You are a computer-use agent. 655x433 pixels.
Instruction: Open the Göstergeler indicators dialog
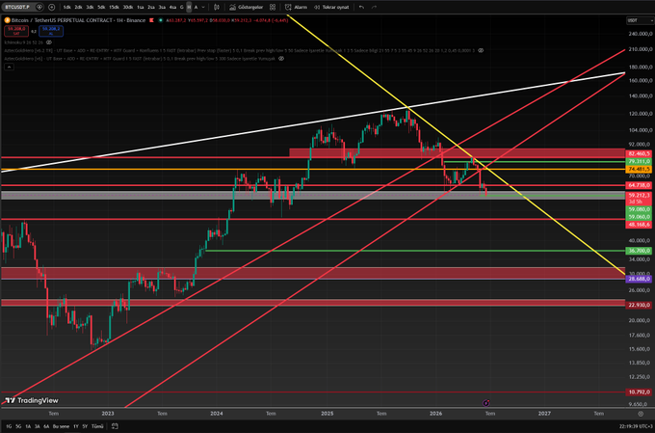[x=246, y=7]
